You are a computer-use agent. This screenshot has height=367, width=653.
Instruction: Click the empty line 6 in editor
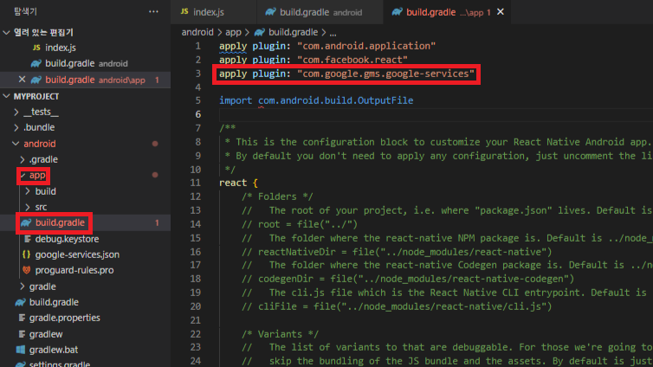coord(436,114)
